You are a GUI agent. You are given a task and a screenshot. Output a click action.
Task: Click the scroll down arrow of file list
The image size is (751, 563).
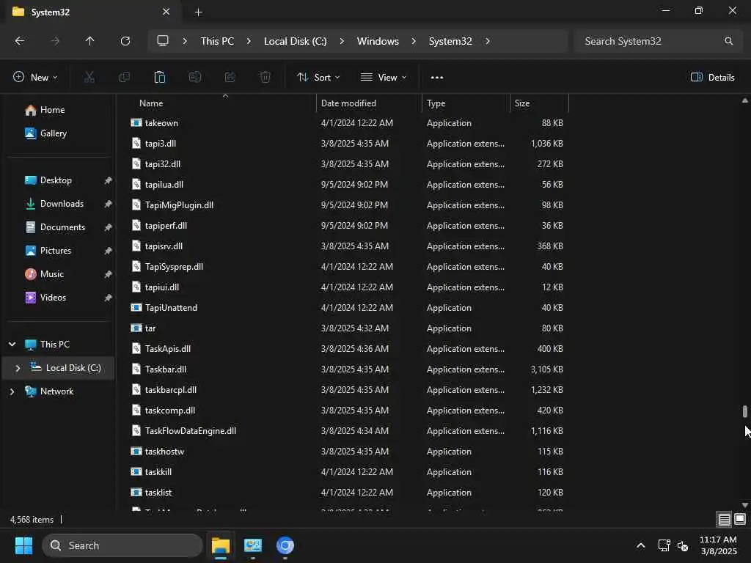[x=745, y=504]
